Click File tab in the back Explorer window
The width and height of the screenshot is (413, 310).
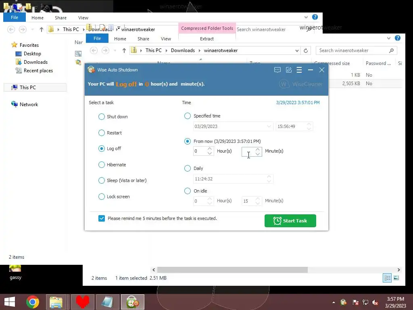click(x=15, y=17)
